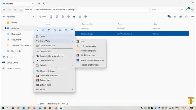The width and height of the screenshot is (196, 110).
Task: Click Cut icon in the main toolbar
Action: [x=51, y=16]
